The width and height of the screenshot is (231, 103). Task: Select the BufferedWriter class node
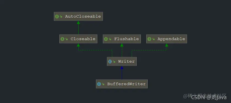click(x=122, y=84)
